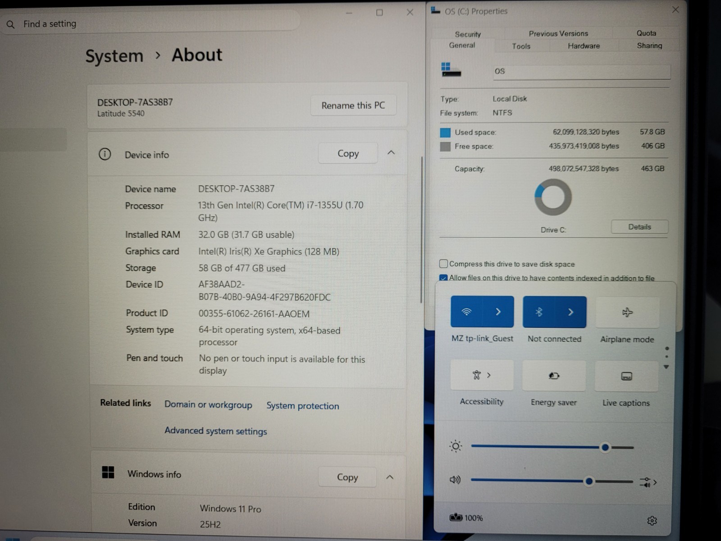Click the Capacity 463 GB value
Image resolution: width=721 pixels, height=541 pixels.
[x=653, y=168]
